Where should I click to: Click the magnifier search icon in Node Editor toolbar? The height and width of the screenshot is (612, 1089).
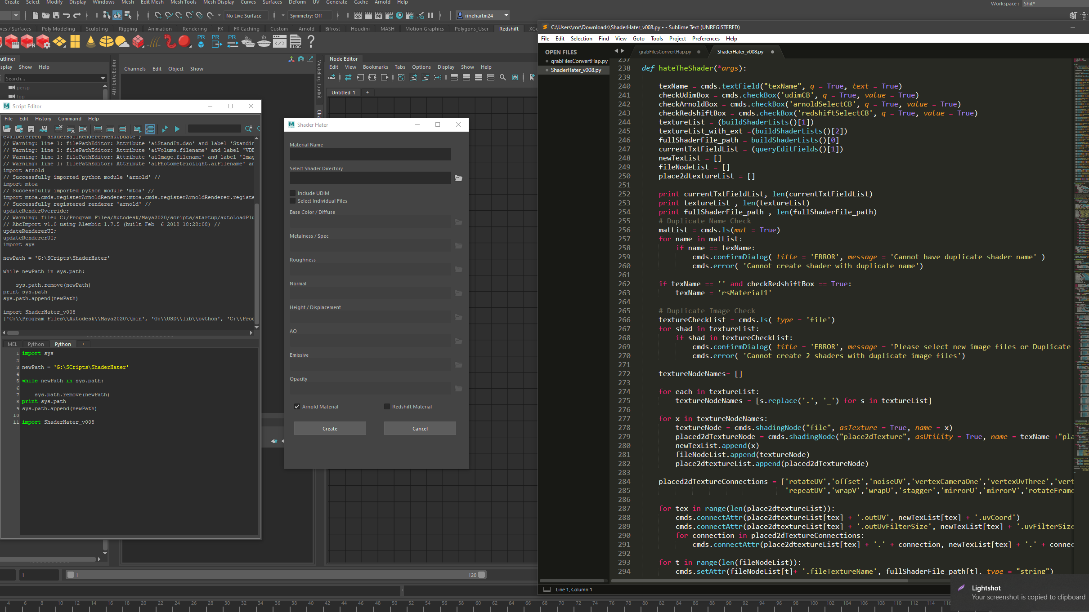click(x=503, y=77)
